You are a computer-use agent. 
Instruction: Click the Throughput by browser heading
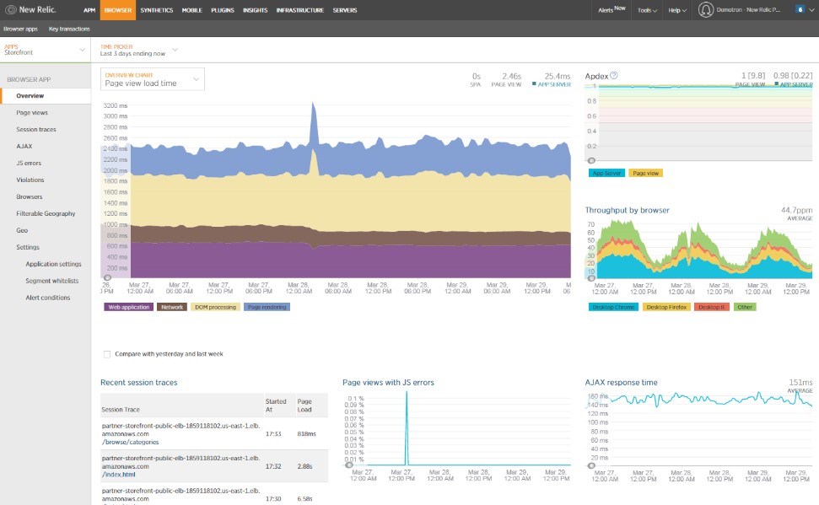tap(627, 210)
